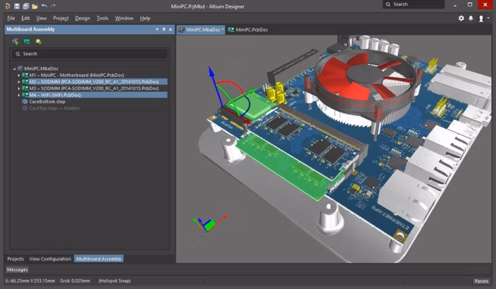Open the Project menu
This screenshot has width=496, height=289.
(61, 18)
